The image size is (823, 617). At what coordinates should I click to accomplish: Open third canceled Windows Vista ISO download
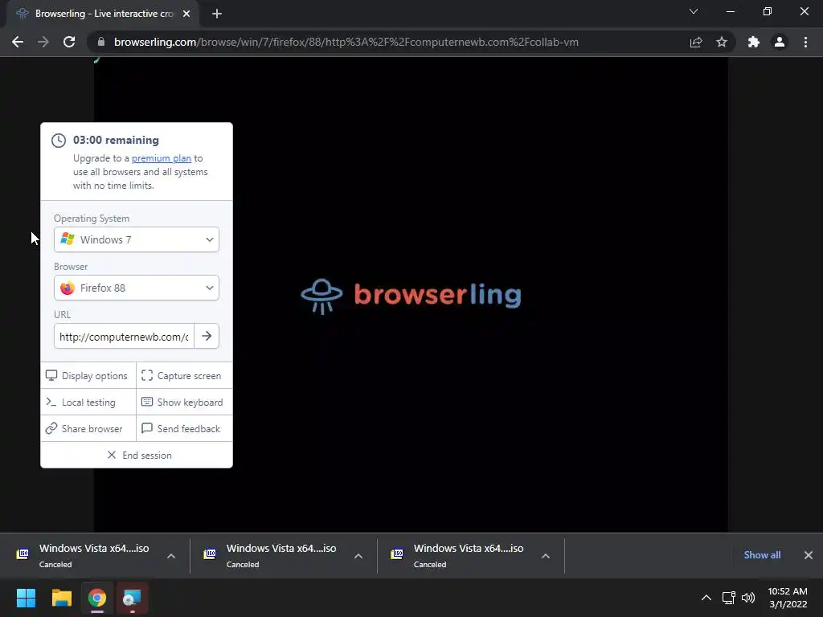pyautogui.click(x=461, y=556)
